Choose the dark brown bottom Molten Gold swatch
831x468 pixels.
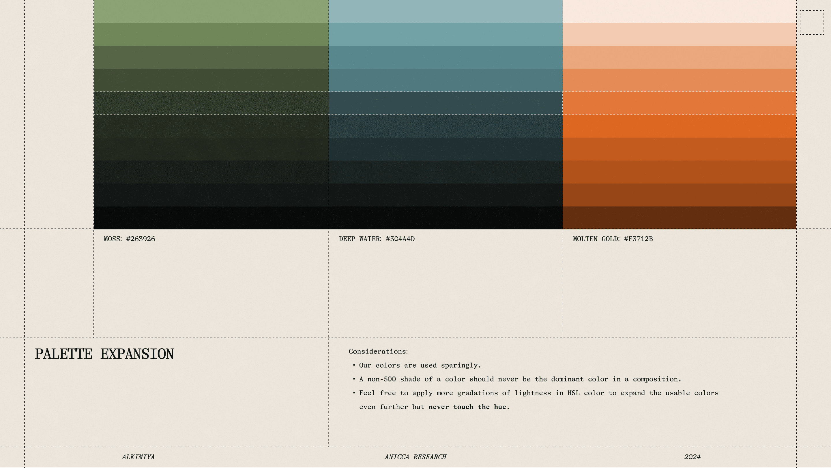[680, 218]
